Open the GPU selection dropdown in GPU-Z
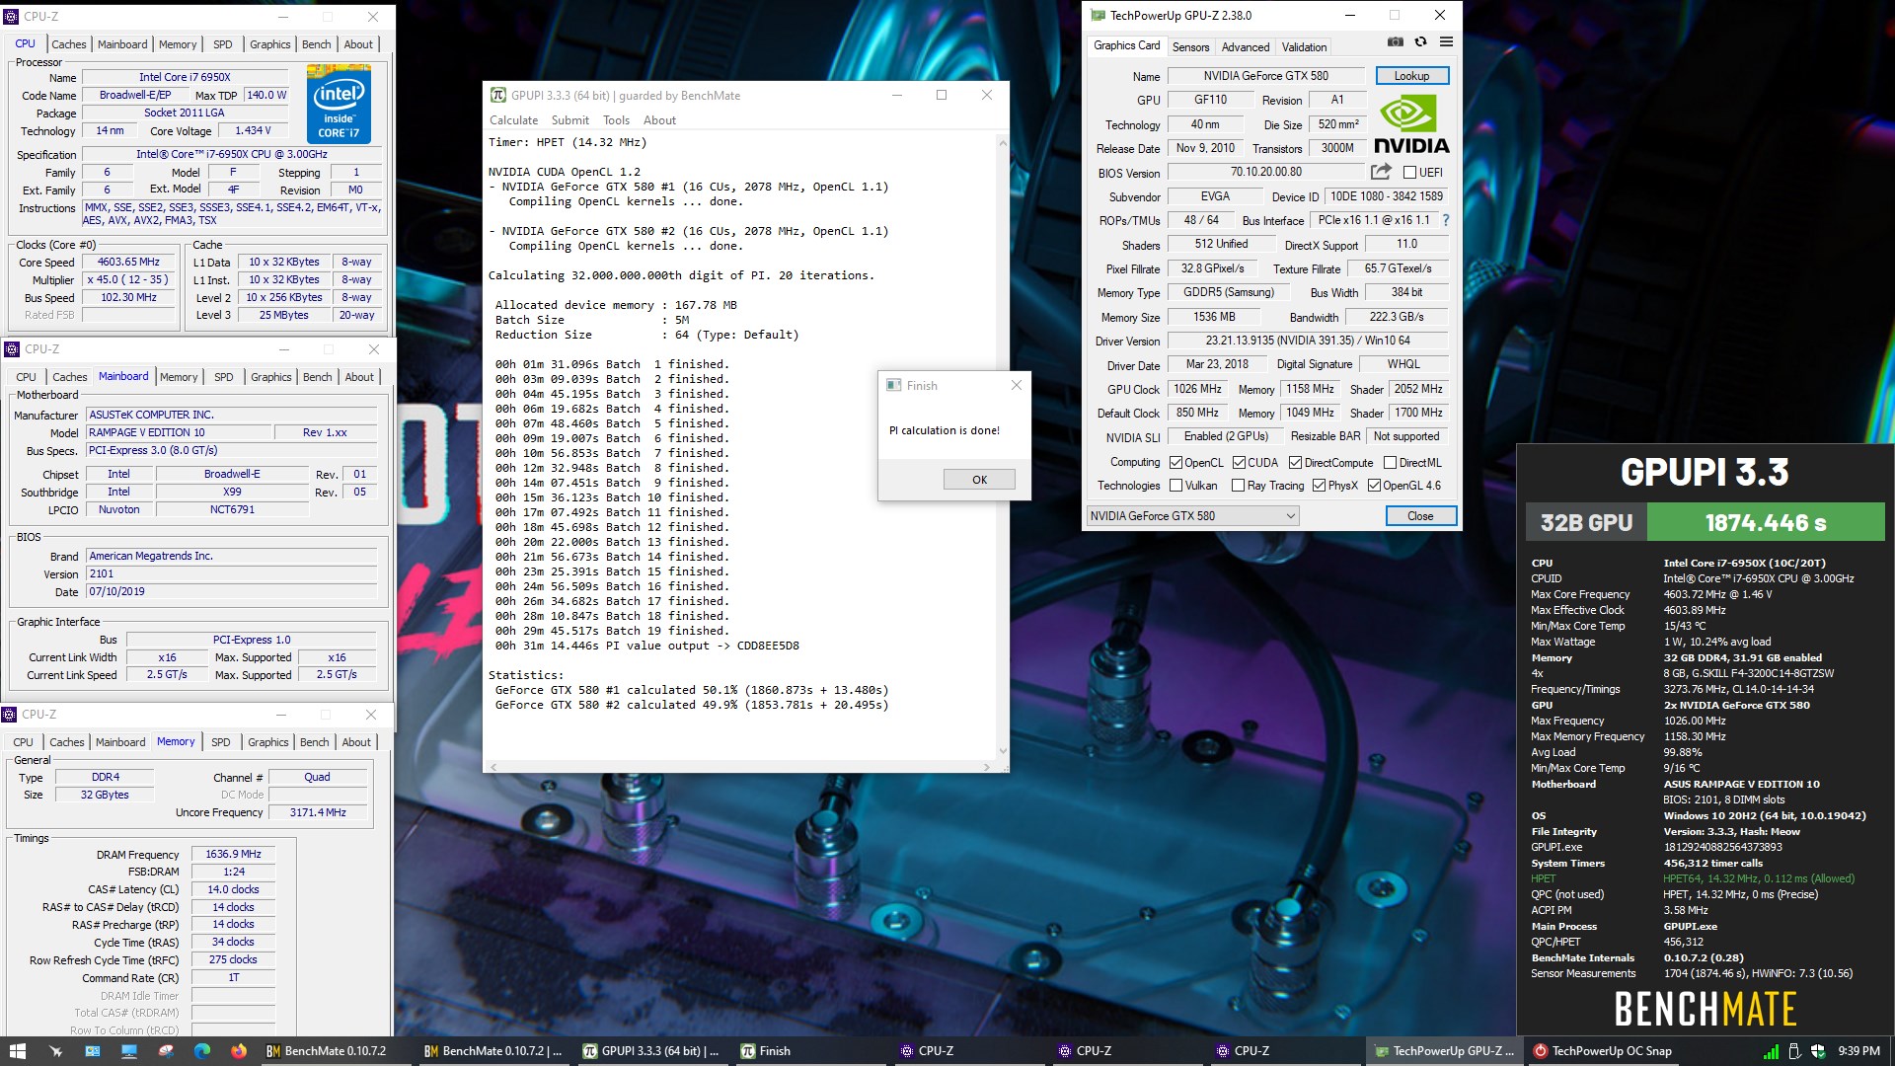This screenshot has width=1895, height=1066. pos(1192,515)
